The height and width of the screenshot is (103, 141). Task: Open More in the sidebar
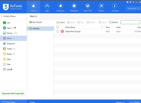click(x=13, y=70)
